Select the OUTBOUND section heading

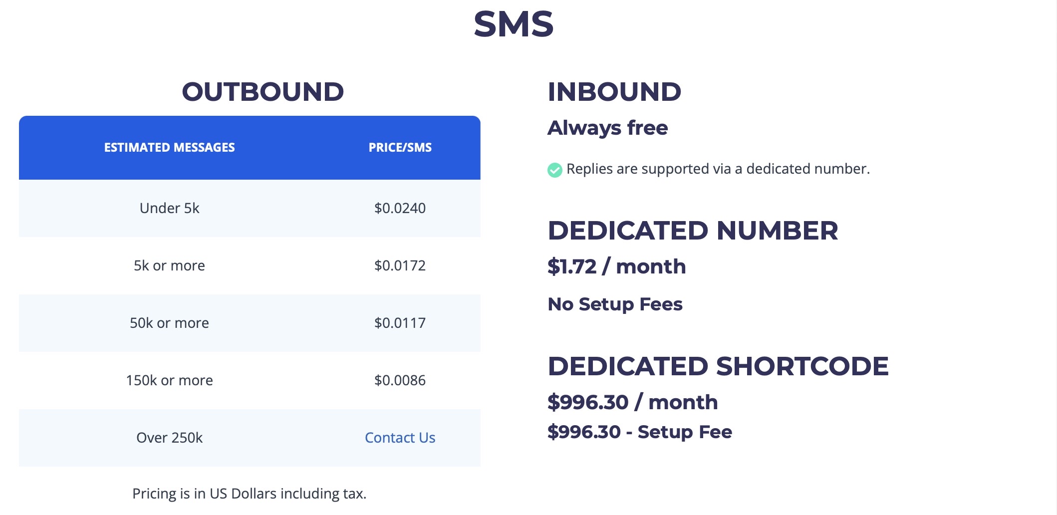[264, 92]
